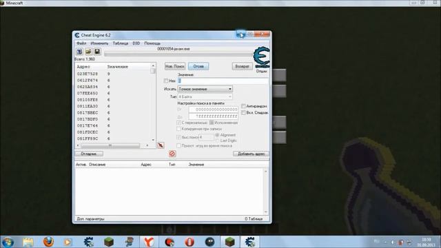The height and width of the screenshot is (248, 441).
Task: Click the Добавить адрес button
Action: 251,154
